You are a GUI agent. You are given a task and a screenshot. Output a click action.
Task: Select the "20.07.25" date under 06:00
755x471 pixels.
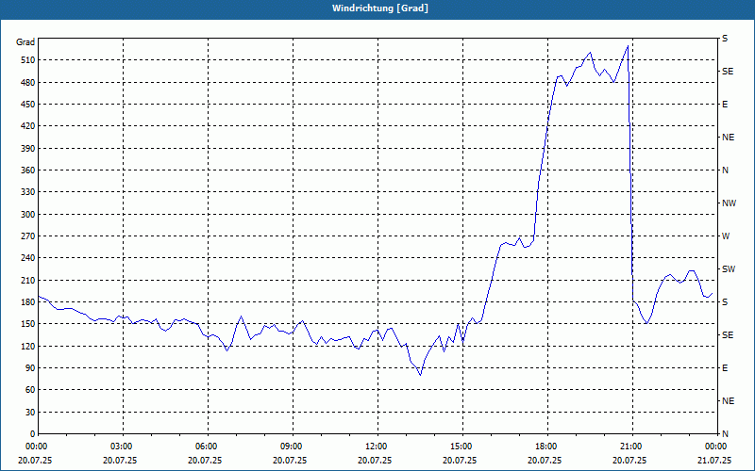pyautogui.click(x=205, y=461)
